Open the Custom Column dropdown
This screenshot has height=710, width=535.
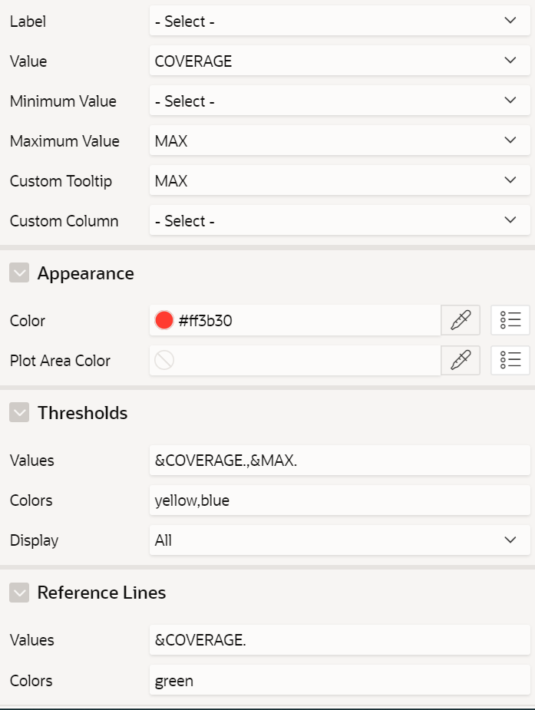(339, 221)
